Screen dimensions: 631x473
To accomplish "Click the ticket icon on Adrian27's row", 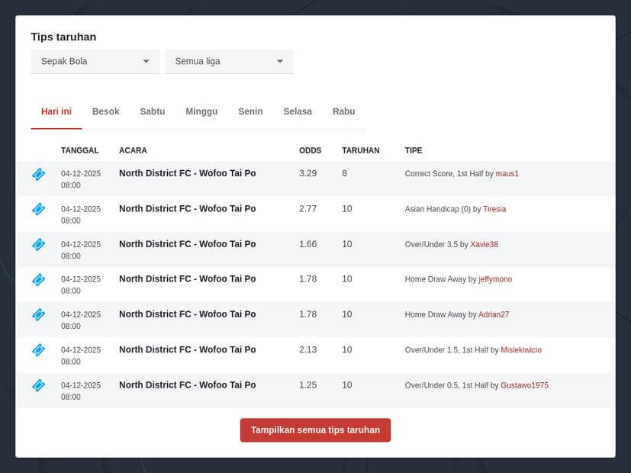I will coord(38,314).
